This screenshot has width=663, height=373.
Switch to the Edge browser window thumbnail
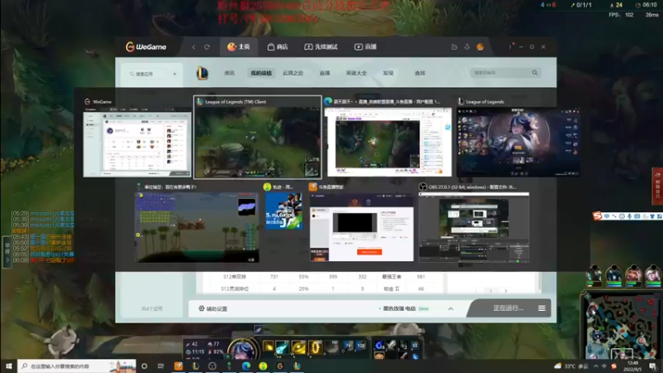[388, 142]
